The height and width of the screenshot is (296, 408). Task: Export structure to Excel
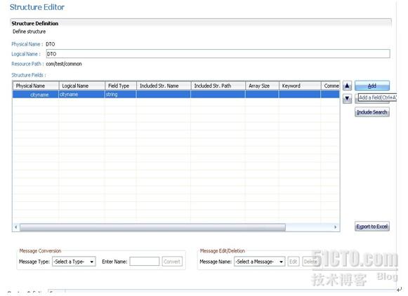[x=371, y=227]
